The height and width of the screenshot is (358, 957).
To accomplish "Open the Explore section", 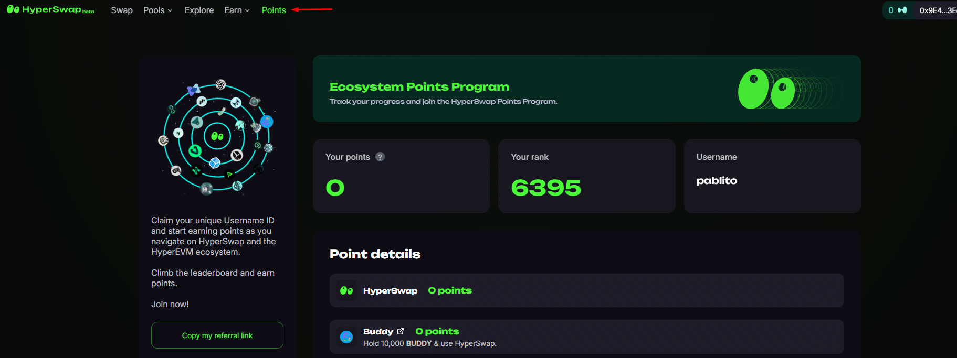I will [x=198, y=10].
